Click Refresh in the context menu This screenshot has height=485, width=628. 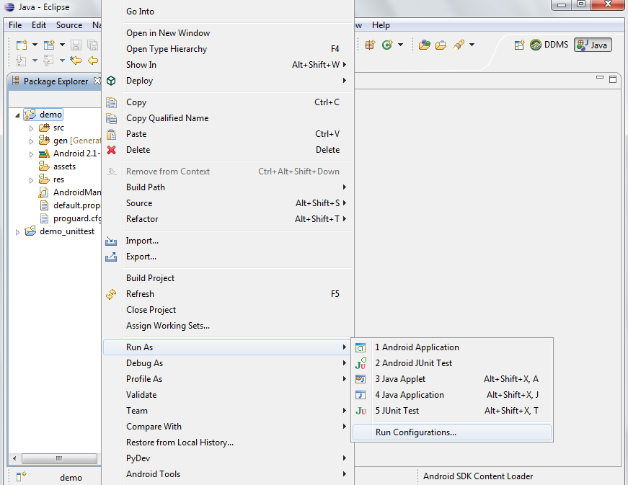coord(228,294)
